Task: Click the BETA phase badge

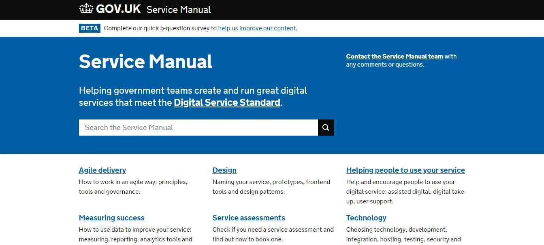Action: 90,28
